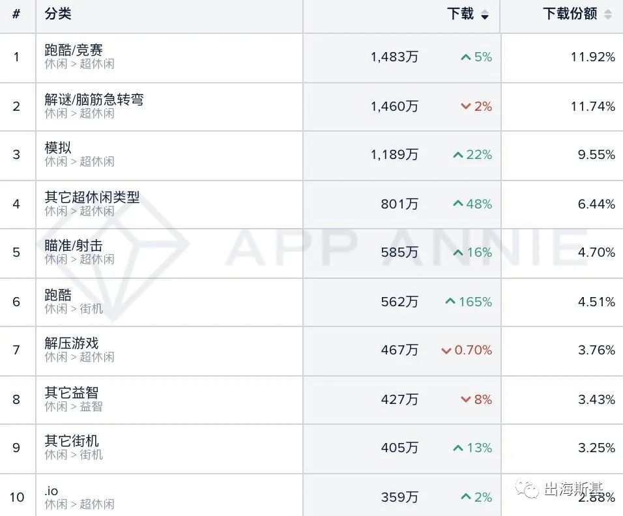Open 其它超休闲类型 category
Screen dimensions: 623x516
[x=92, y=197]
